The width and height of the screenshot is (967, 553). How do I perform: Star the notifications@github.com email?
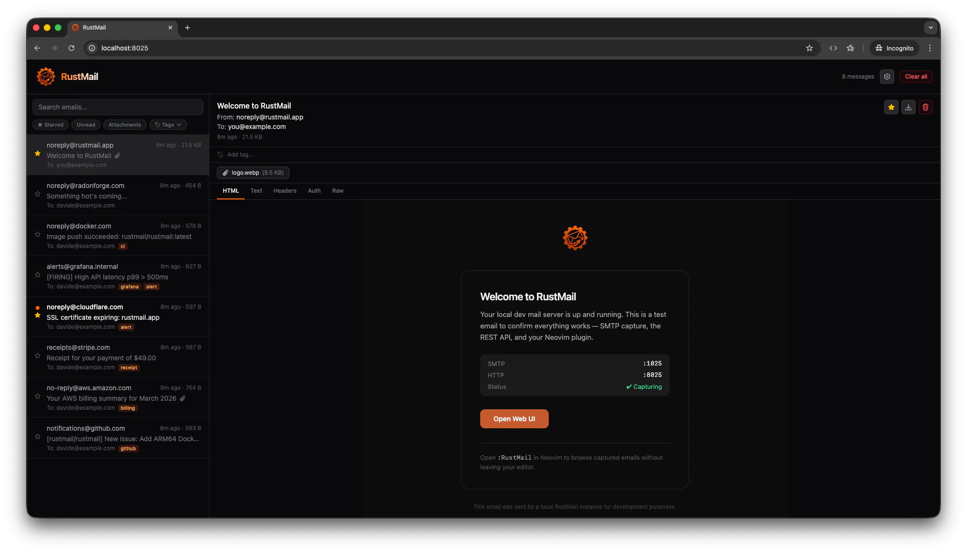pos(38,436)
